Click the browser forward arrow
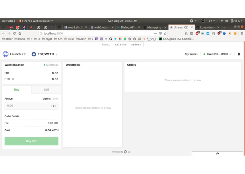This screenshot has width=245, height=174. pyautogui.click(x=9, y=33)
